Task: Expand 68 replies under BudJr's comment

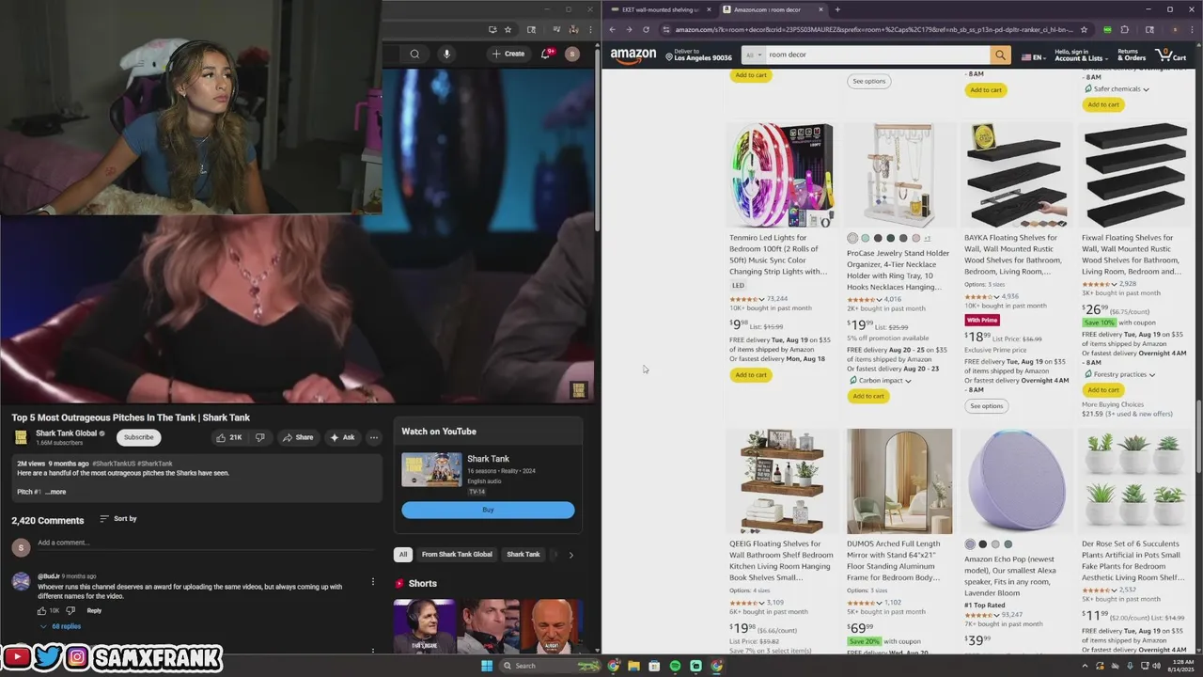Action: tap(60, 626)
